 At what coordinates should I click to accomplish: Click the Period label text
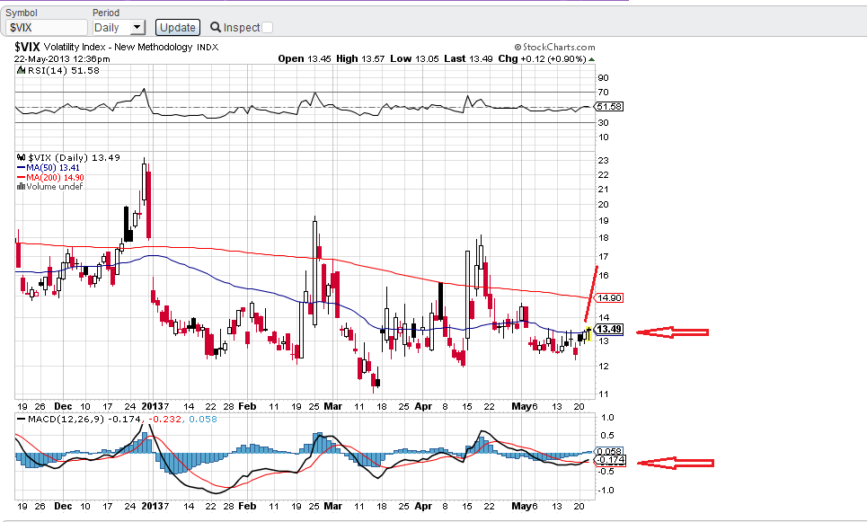point(106,13)
